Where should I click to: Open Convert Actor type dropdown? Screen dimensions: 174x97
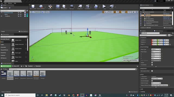pos(157,79)
